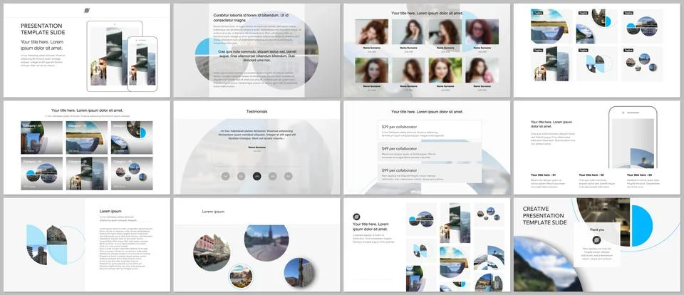Viewport: 684px width, 295px height.
Task: Click the 'Your title here - 03' column heading
Action: coord(640,175)
